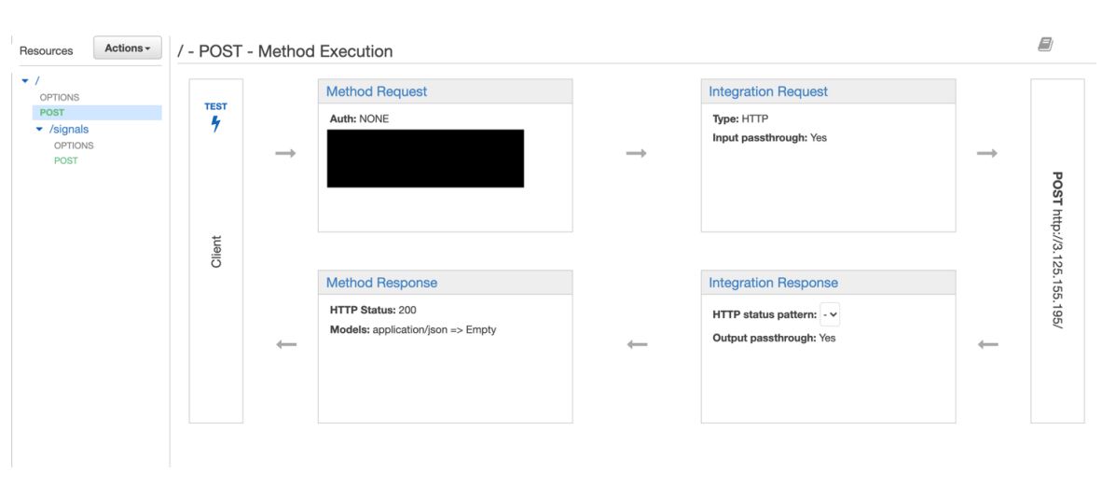Open the Method Response link
This screenshot has height=500, width=1116.
pos(381,283)
